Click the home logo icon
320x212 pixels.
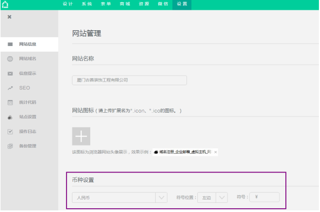[5, 4]
